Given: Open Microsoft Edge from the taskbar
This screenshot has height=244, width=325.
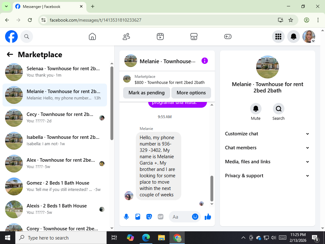Looking at the screenshot, I should (x=146, y=238).
